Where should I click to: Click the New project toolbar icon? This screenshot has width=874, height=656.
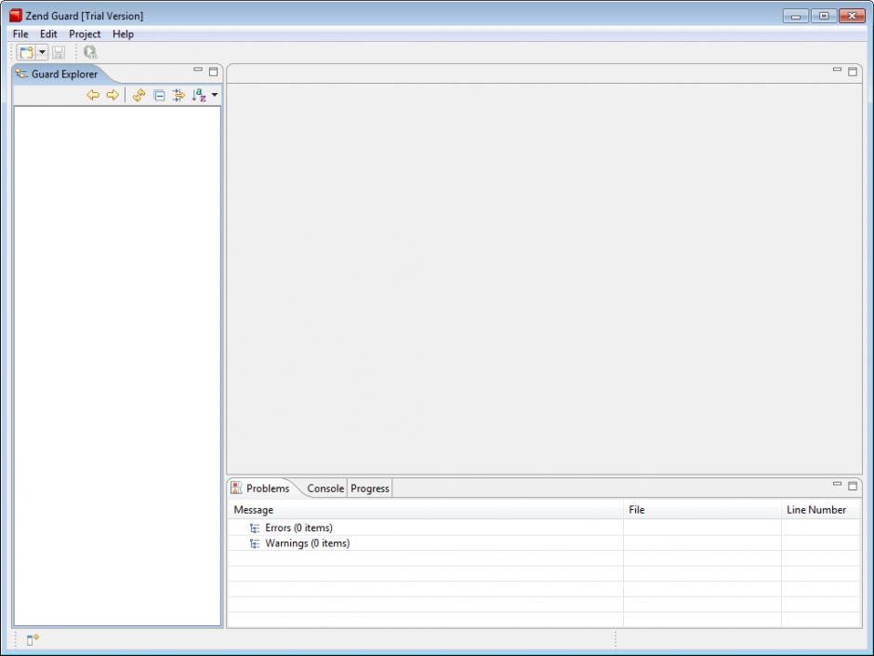[26, 52]
